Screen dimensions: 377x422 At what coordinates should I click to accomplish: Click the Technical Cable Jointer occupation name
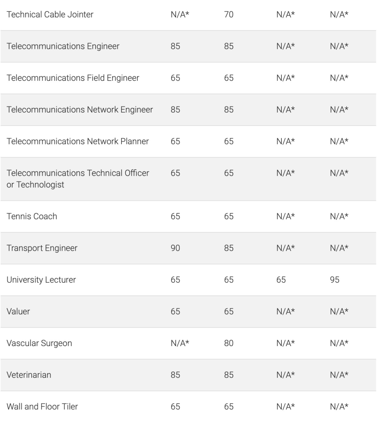click(x=50, y=14)
